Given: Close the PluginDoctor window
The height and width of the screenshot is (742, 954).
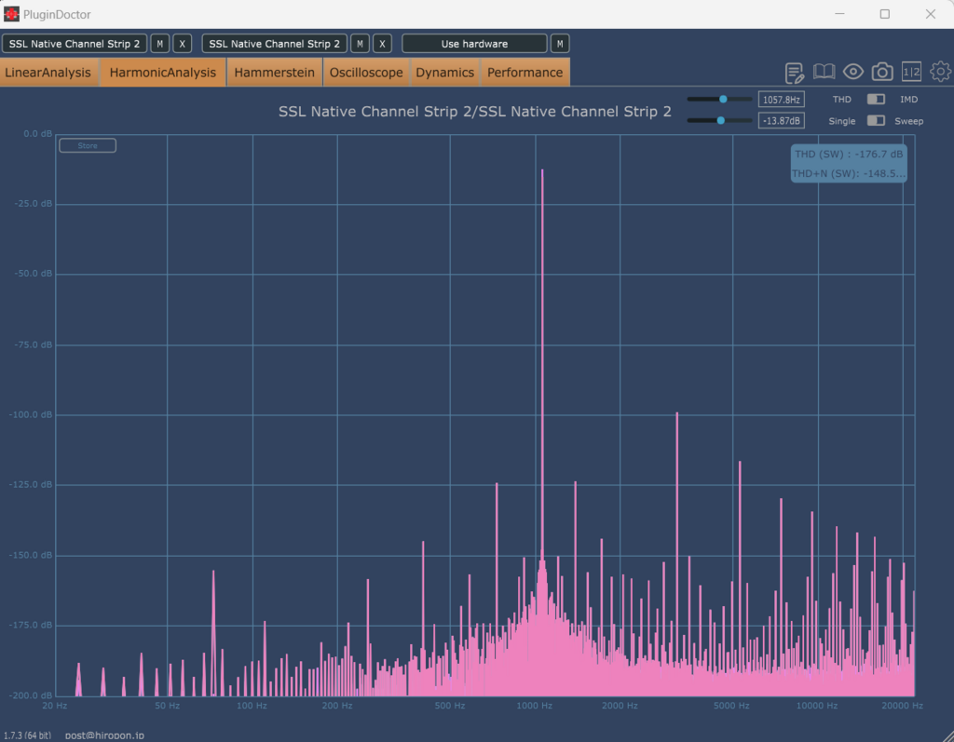Looking at the screenshot, I should click(931, 13).
